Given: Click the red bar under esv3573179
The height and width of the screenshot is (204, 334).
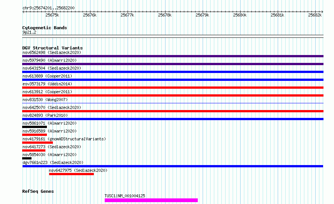Looking at the screenshot, I should point(173,88).
